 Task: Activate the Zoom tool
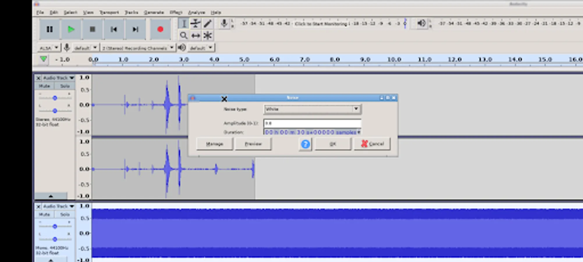(184, 36)
